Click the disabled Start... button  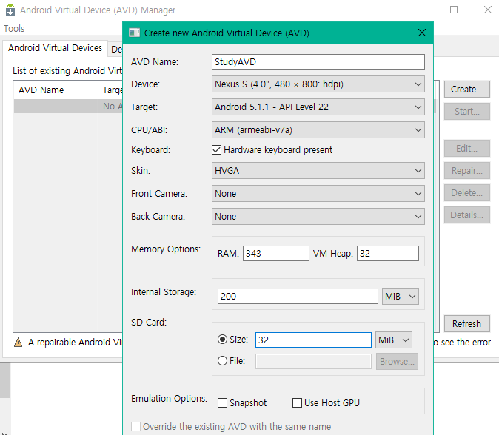click(467, 112)
